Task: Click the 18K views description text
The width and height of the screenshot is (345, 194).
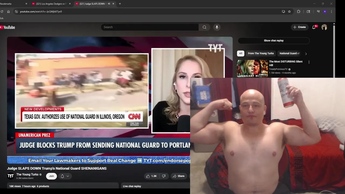Action: (x=29, y=186)
